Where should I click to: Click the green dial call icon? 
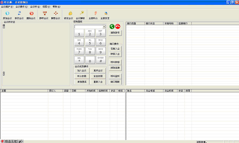coord(112,26)
